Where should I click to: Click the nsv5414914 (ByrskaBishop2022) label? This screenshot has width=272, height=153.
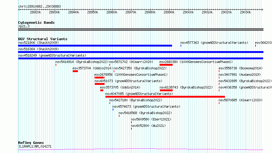[82, 62]
